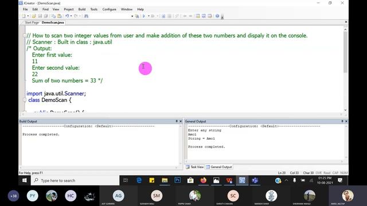367x206 pixels.
Task: Select the General Output bottom tab
Action: click(219, 167)
